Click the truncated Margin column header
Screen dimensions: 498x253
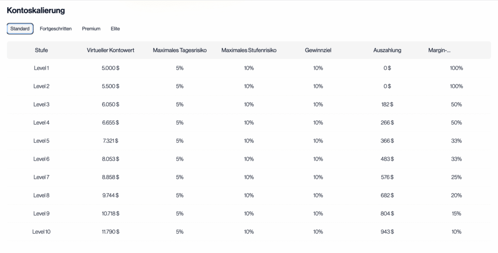click(439, 50)
